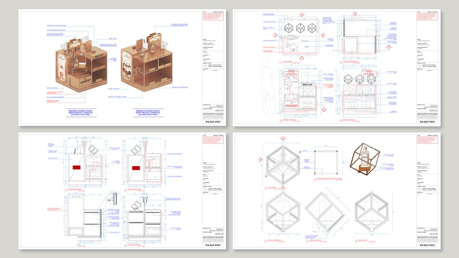Image resolution: width=459 pixels, height=258 pixels.
Task: Select the "Isometric Rear View" caption text
Action: tap(148, 114)
